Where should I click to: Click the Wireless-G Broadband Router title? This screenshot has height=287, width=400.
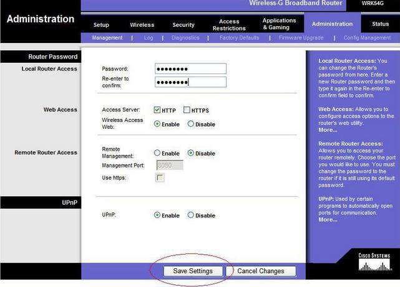click(x=296, y=3)
